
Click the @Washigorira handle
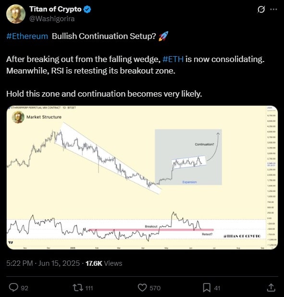tap(52, 19)
